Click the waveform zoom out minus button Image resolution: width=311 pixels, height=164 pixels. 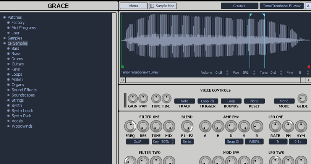tap(303, 80)
